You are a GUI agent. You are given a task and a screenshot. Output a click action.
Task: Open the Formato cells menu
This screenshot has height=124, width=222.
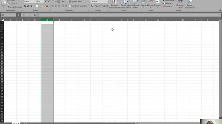click(x=157, y=4)
